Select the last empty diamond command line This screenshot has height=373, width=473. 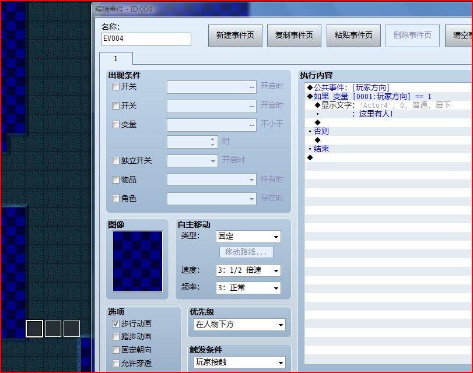[x=388, y=157]
